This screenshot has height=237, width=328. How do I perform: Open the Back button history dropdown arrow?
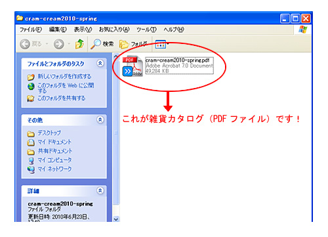point(47,44)
